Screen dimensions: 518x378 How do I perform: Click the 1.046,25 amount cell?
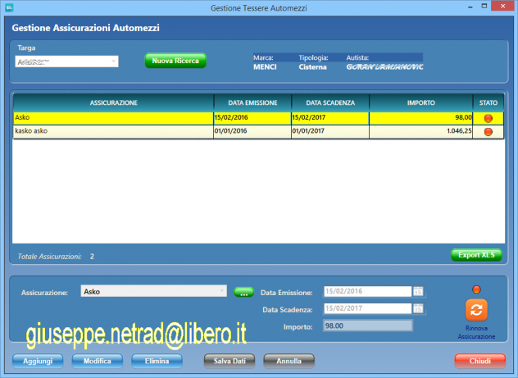421,131
